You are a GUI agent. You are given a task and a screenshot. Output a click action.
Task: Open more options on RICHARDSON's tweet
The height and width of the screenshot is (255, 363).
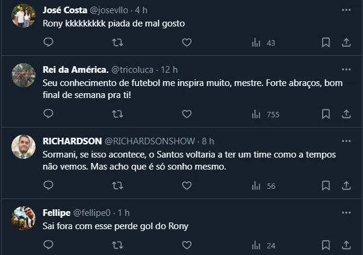click(346, 141)
